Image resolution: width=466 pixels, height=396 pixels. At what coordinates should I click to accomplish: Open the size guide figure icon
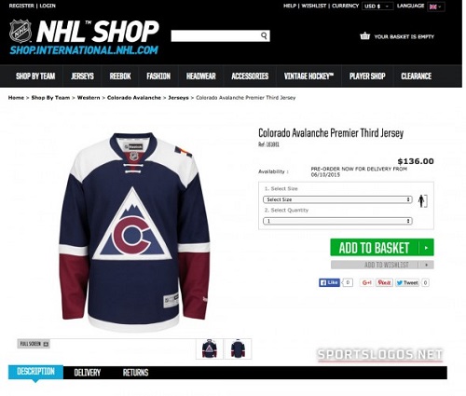pos(422,201)
